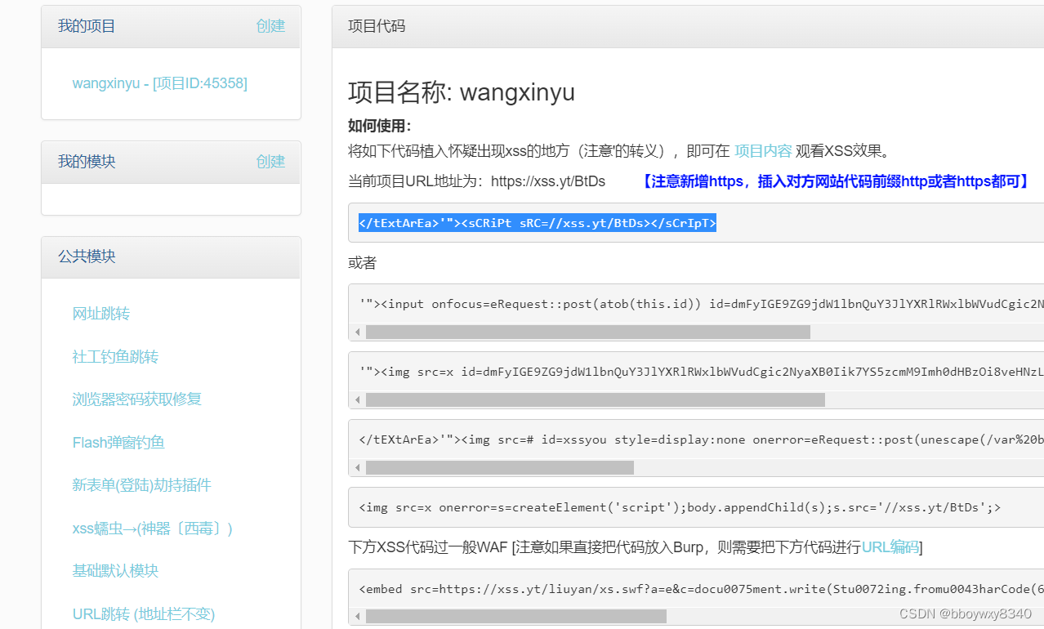Click the 下方XSS代码过一般WAF note
This screenshot has width=1044, height=629.
pos(636,547)
